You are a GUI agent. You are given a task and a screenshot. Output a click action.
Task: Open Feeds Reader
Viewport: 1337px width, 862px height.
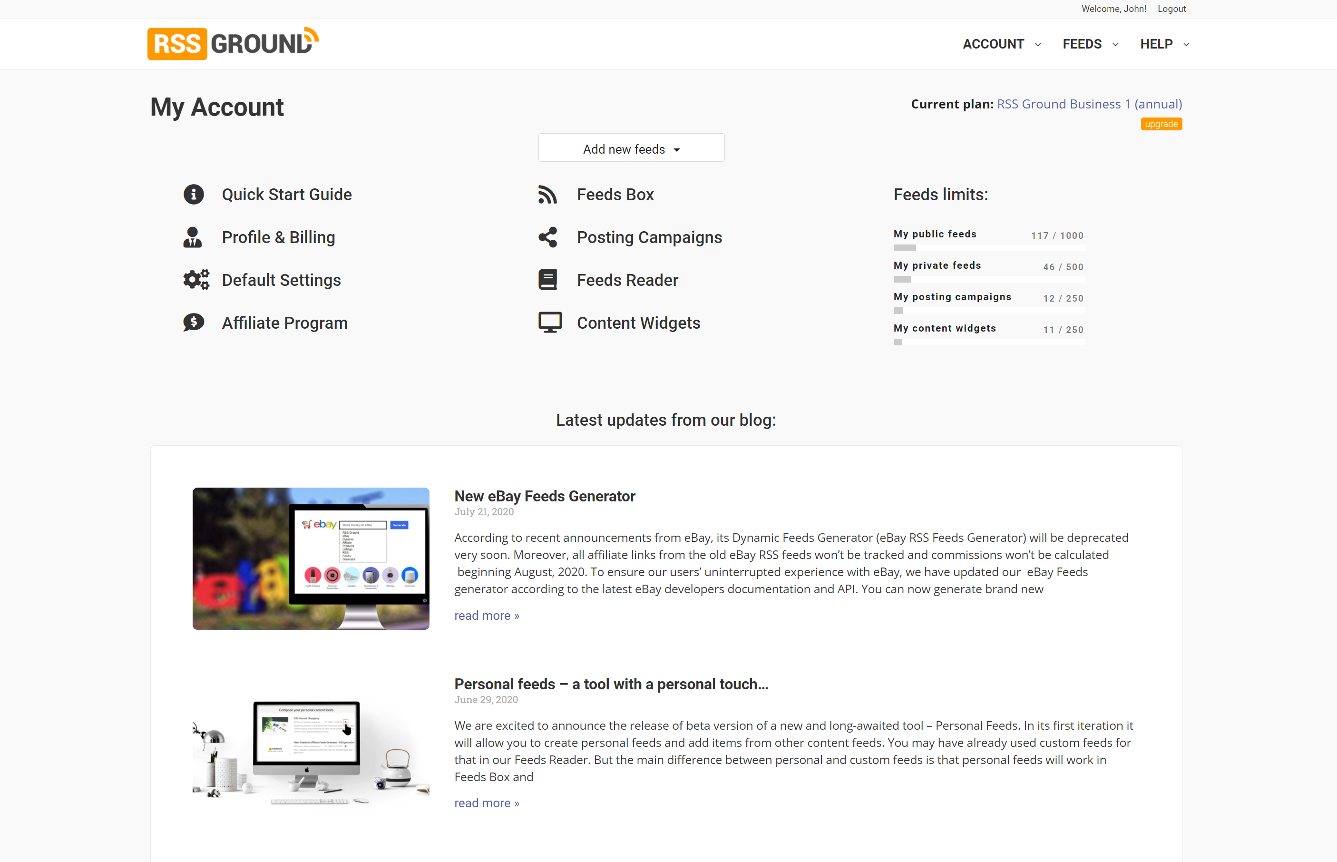click(x=627, y=280)
